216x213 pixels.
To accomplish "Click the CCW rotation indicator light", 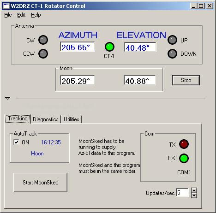I will 43,53.
